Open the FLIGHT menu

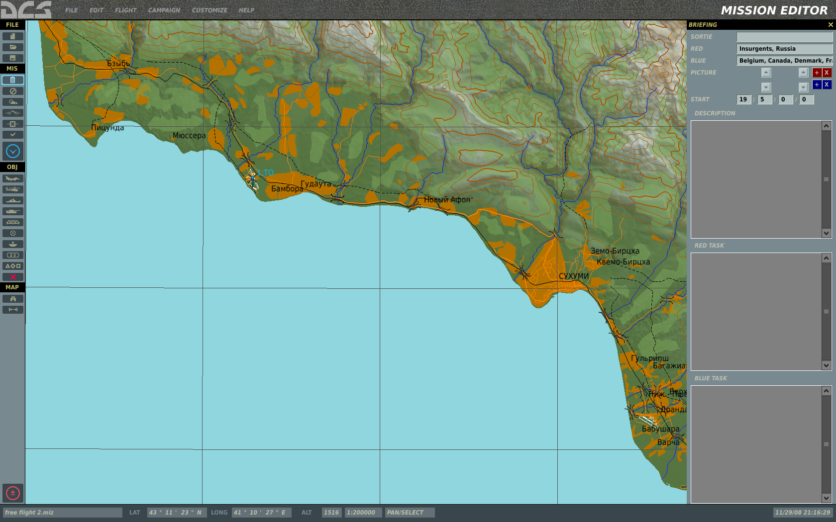(x=125, y=10)
